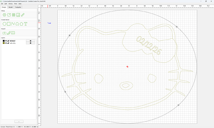Screen dimensions: 214x128
Task: Click the olive hello kitty layer swatch
Action: (4, 43)
